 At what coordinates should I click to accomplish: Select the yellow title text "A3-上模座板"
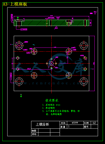[15, 4]
